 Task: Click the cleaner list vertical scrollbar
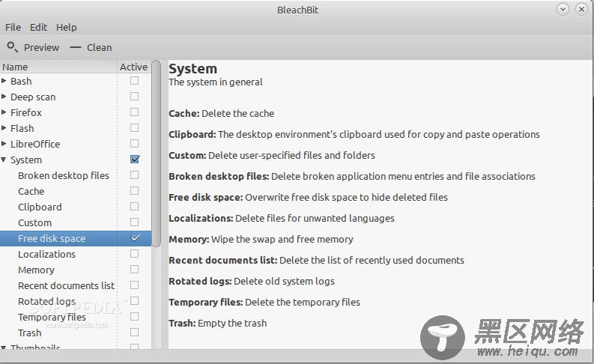(x=156, y=154)
